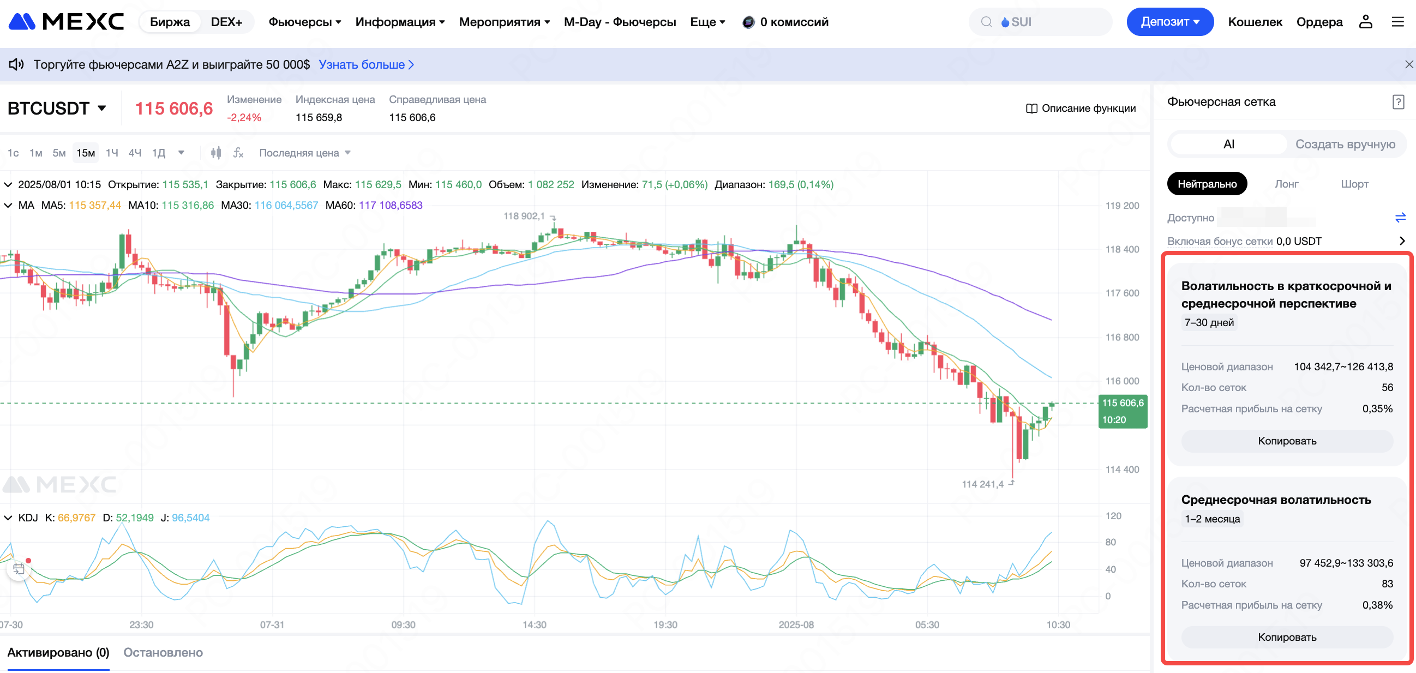
Task: Open the Мероприятия dropdown menu
Action: 504,22
